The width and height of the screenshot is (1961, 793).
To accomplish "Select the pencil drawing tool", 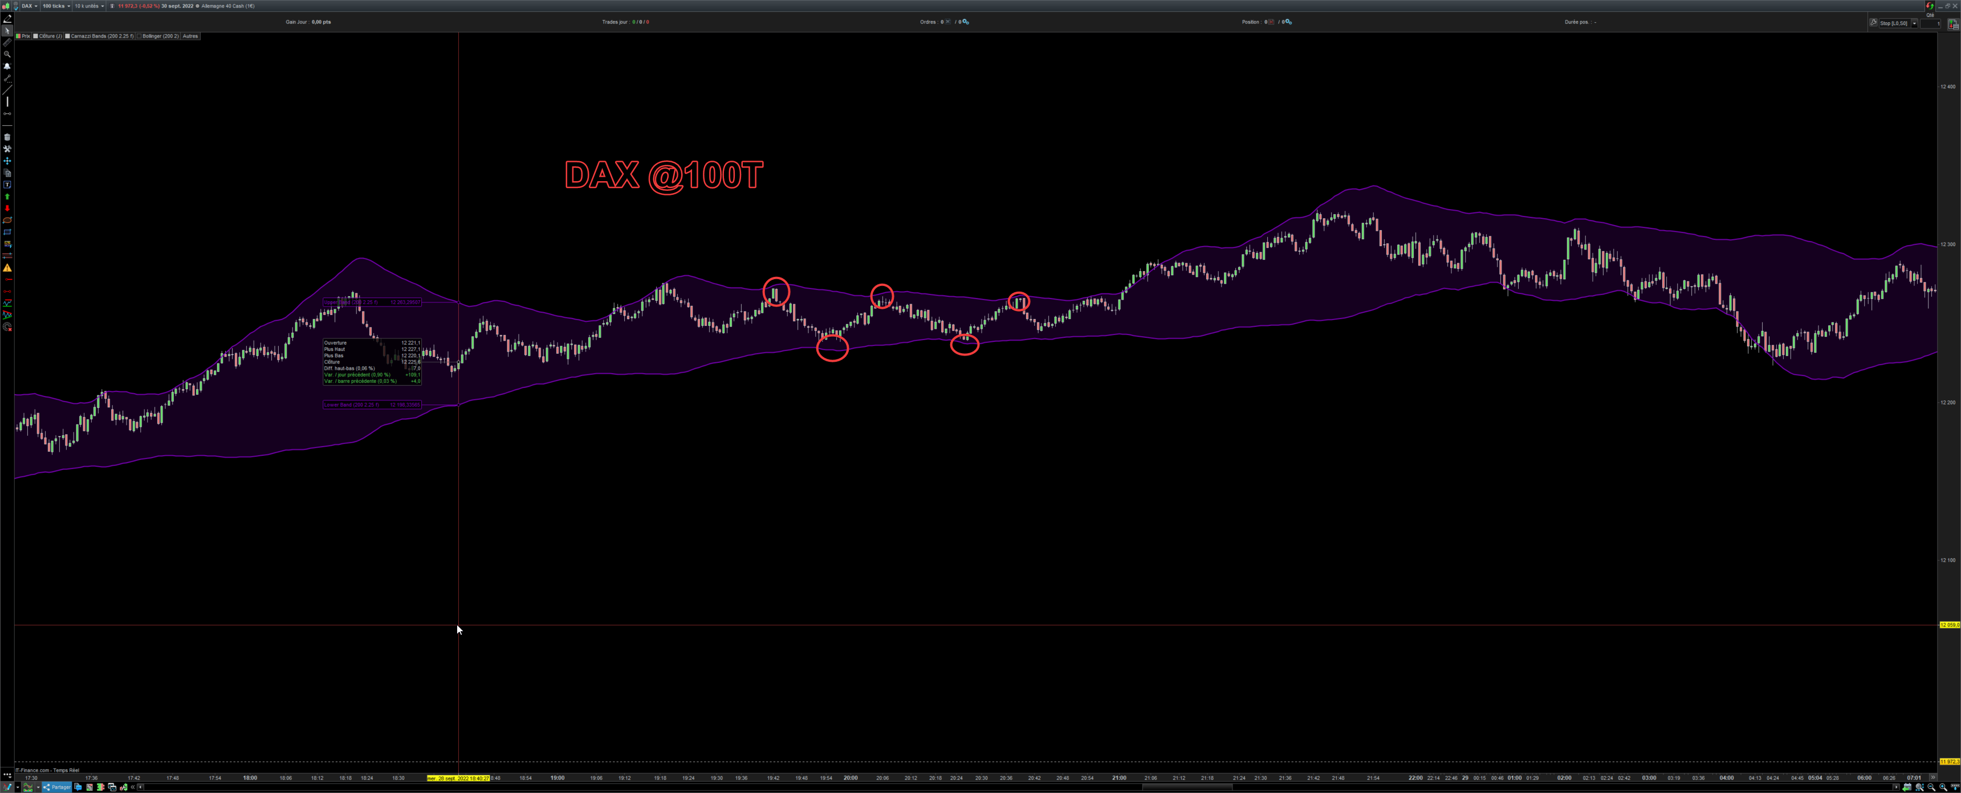I will (x=7, y=19).
